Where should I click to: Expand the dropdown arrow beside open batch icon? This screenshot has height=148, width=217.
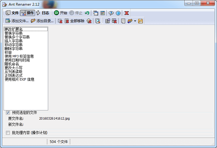[135, 21]
